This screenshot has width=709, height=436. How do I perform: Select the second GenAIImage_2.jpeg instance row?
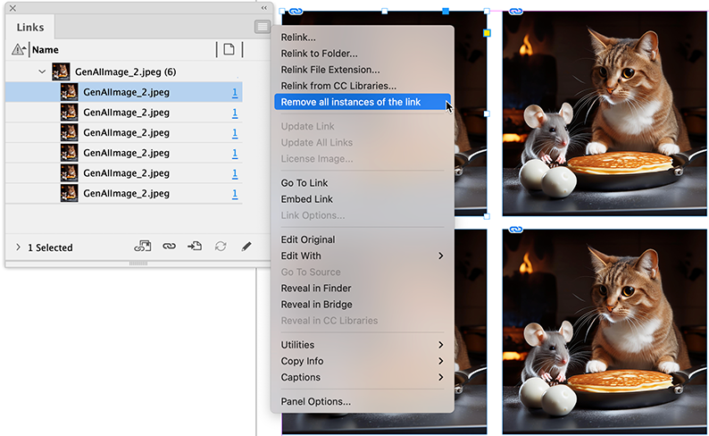(124, 113)
